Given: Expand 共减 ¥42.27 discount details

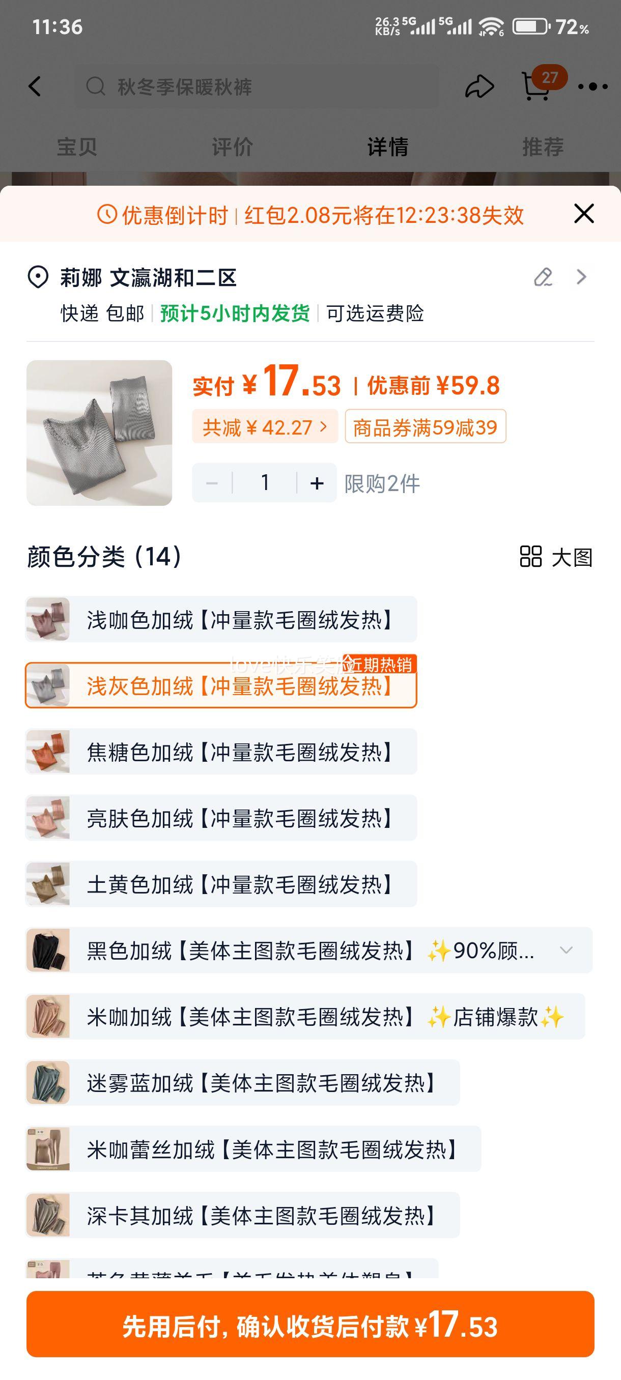Looking at the screenshot, I should (x=265, y=426).
